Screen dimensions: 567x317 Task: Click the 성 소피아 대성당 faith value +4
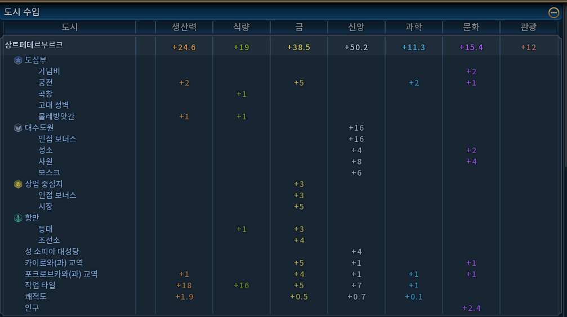356,252
